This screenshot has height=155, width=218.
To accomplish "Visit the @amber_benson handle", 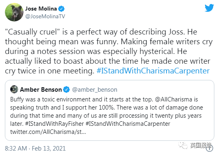I will pos(95,90).
